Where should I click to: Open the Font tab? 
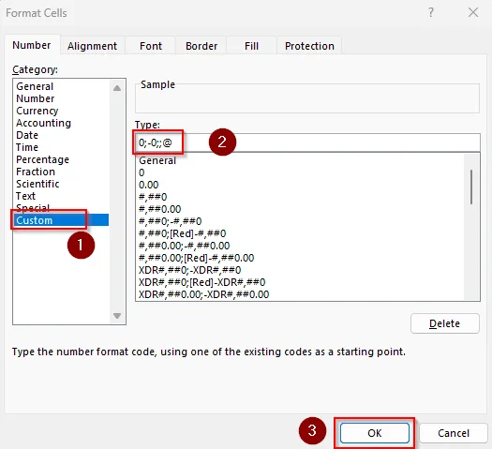151,46
